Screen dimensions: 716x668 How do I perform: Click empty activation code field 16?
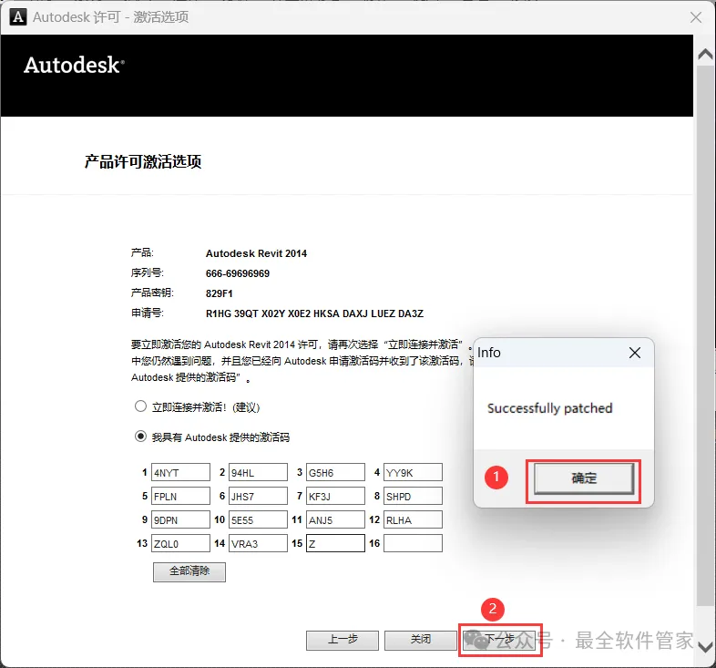(x=413, y=544)
